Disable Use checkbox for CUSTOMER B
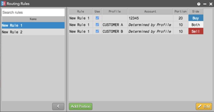This screenshot has width=214, height=112. 97,31
